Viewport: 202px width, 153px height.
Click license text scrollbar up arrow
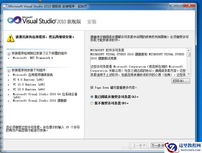coord(189,50)
